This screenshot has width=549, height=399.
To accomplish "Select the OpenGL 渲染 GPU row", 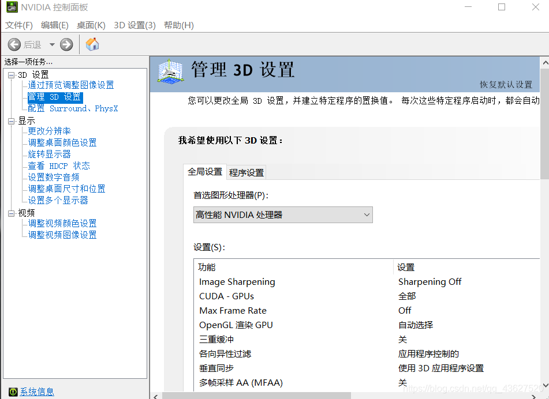I will pyautogui.click(x=367, y=325).
